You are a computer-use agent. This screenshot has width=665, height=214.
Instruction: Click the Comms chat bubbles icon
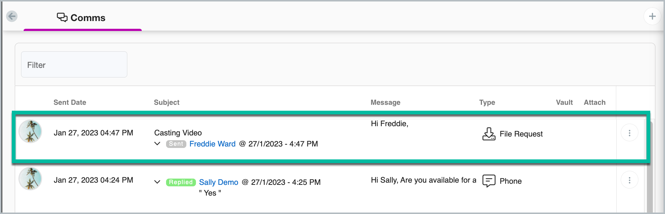[x=62, y=17]
